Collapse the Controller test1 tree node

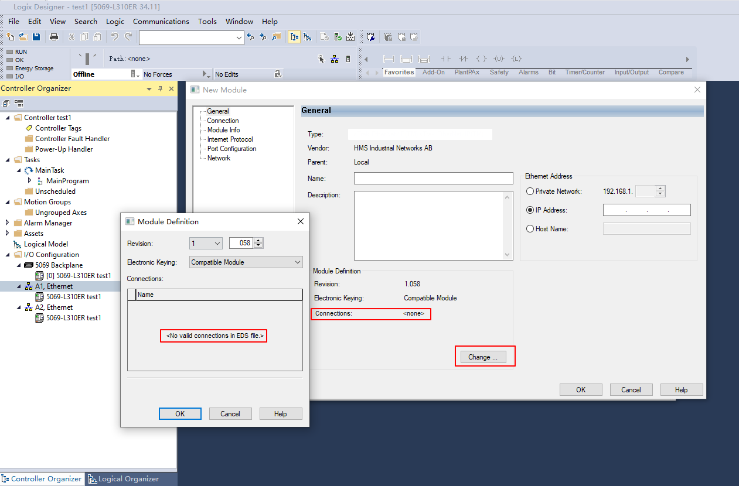8,118
